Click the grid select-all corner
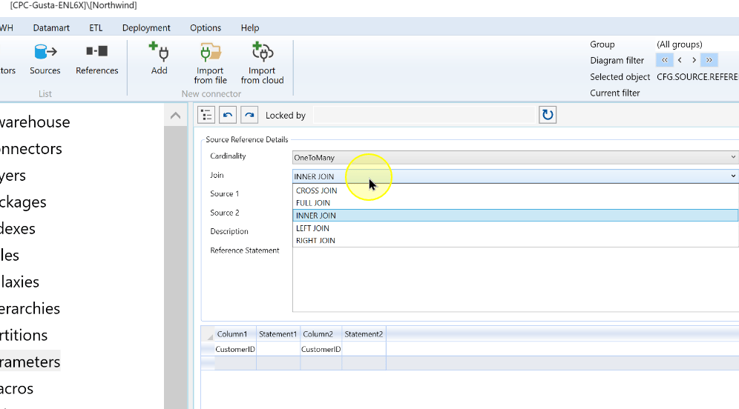The image size is (739, 409). click(208, 334)
